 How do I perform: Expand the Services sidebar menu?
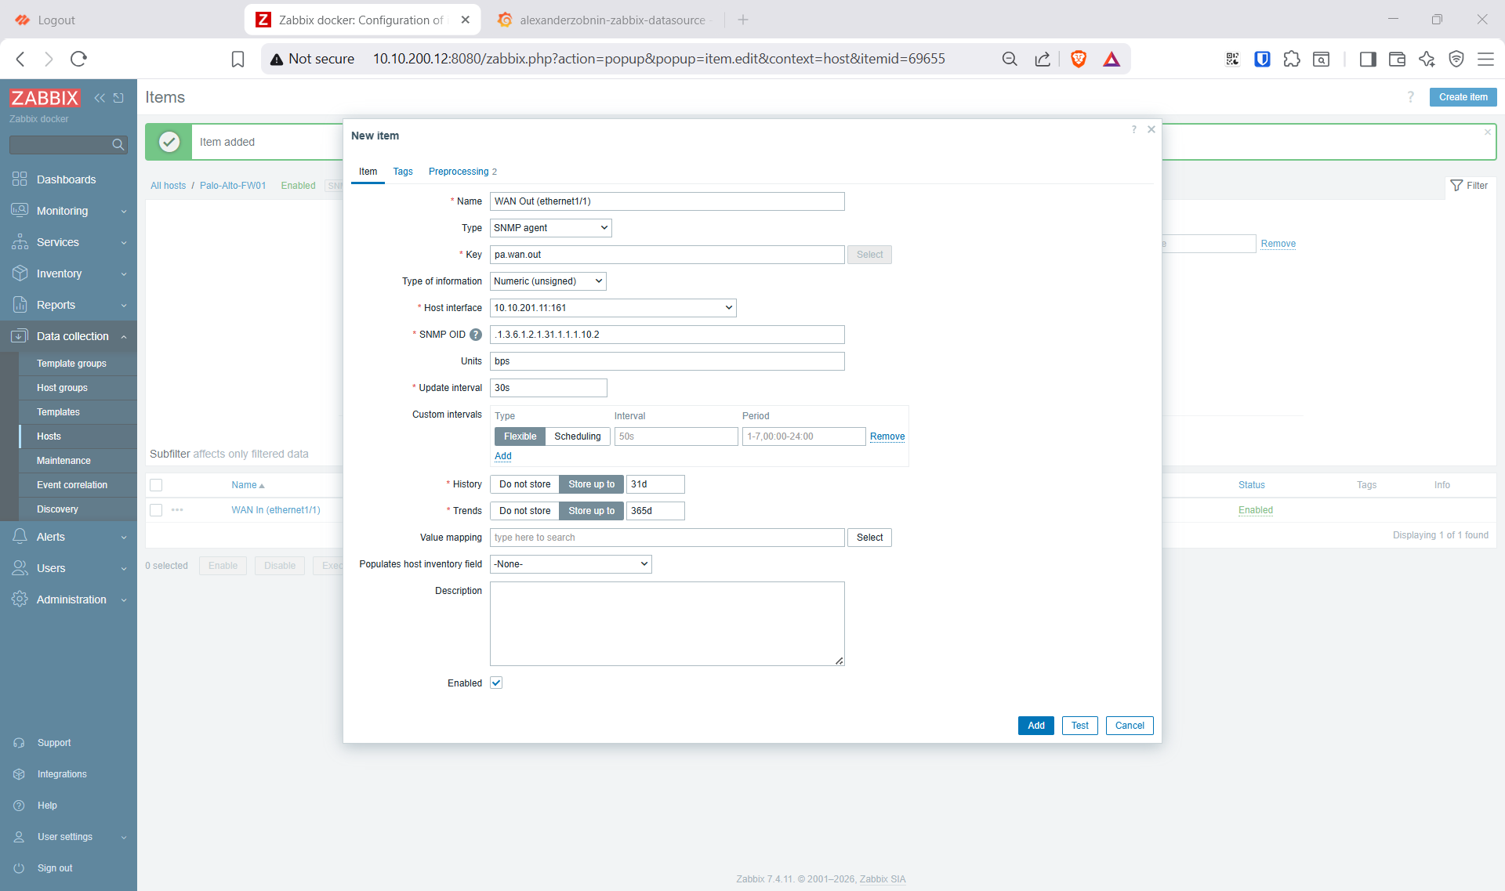click(x=69, y=242)
